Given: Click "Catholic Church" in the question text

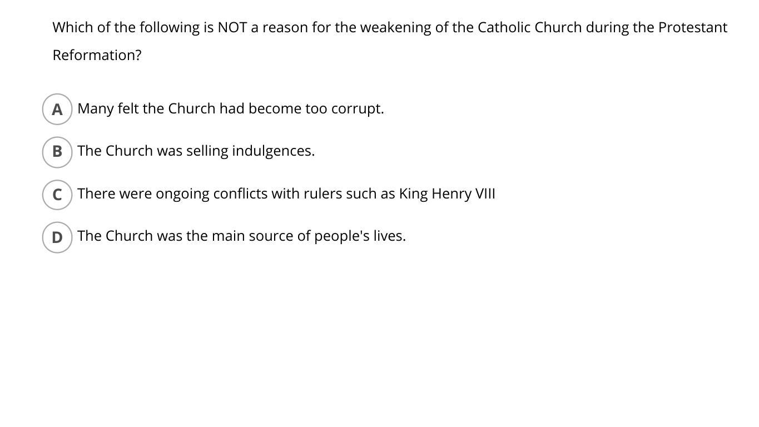Looking at the screenshot, I should coord(529,27).
